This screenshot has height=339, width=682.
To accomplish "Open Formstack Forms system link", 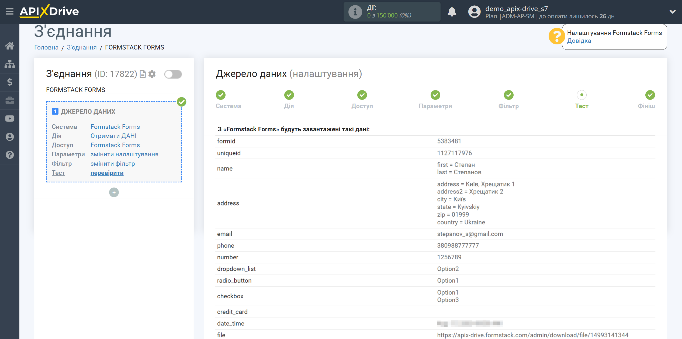I will [115, 127].
